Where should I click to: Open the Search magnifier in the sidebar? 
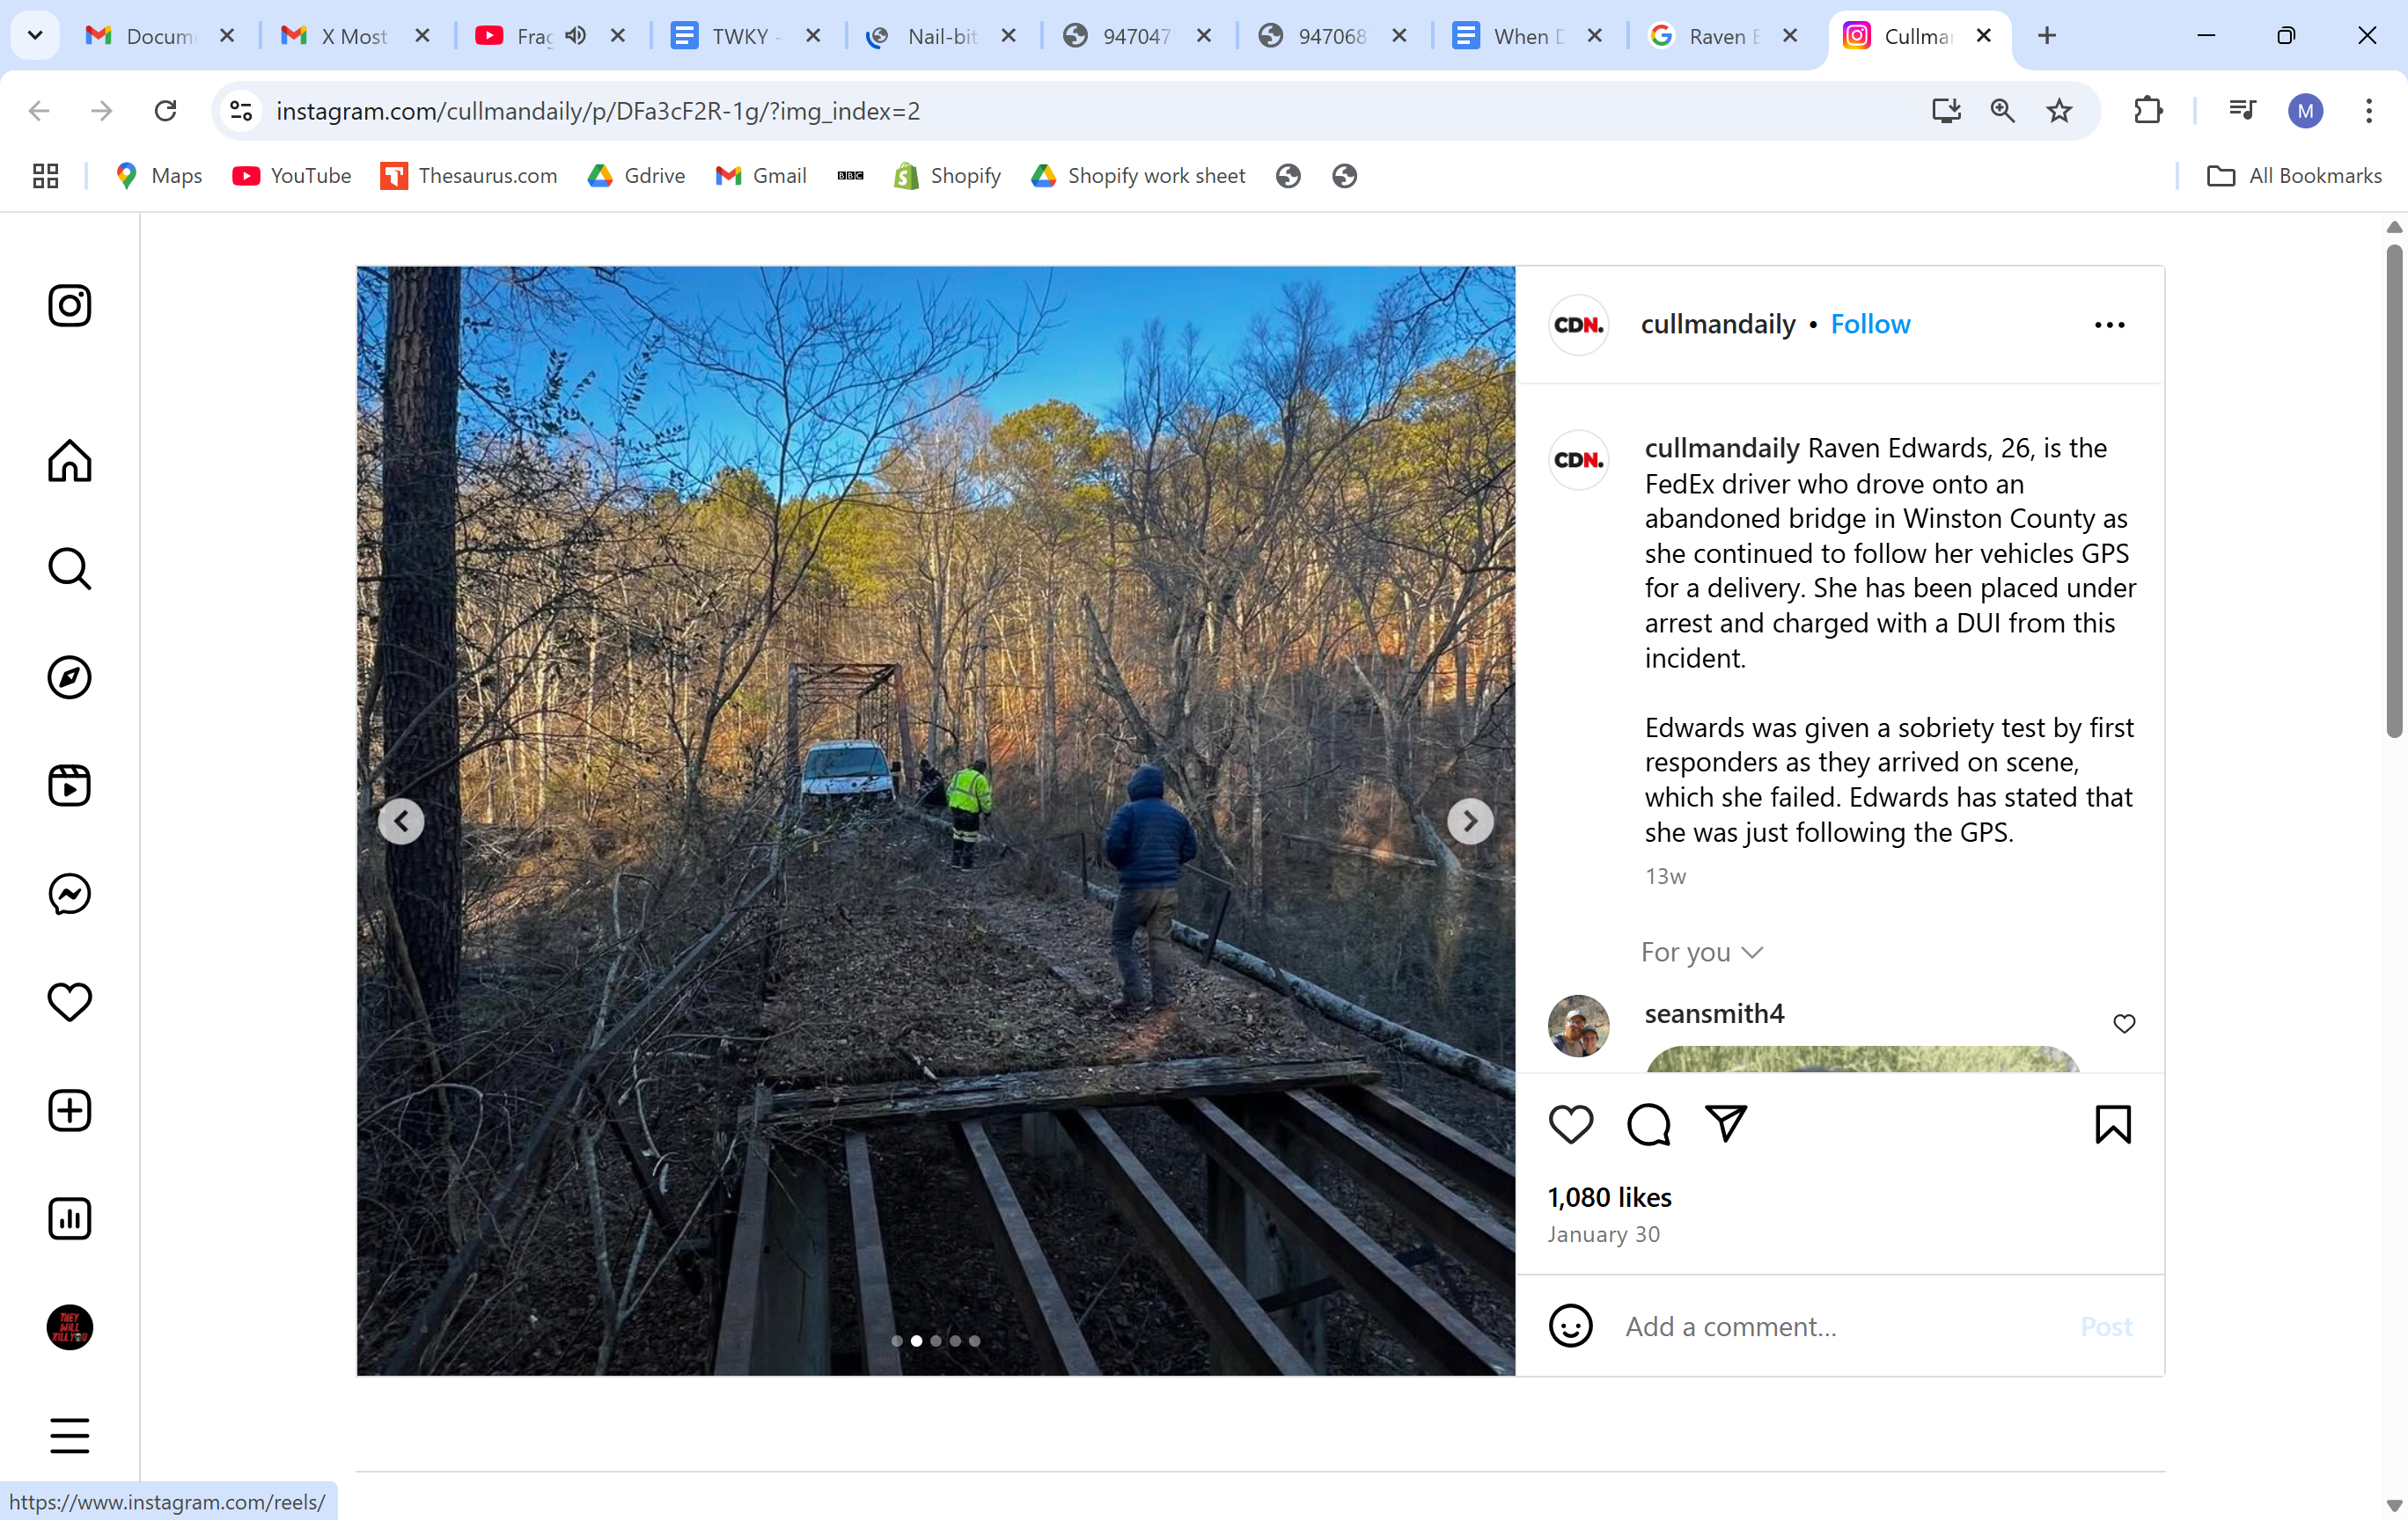69,570
